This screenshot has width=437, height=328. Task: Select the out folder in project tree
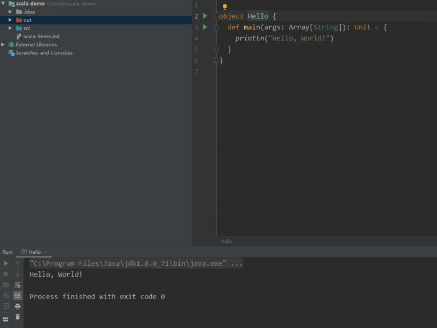tap(27, 20)
